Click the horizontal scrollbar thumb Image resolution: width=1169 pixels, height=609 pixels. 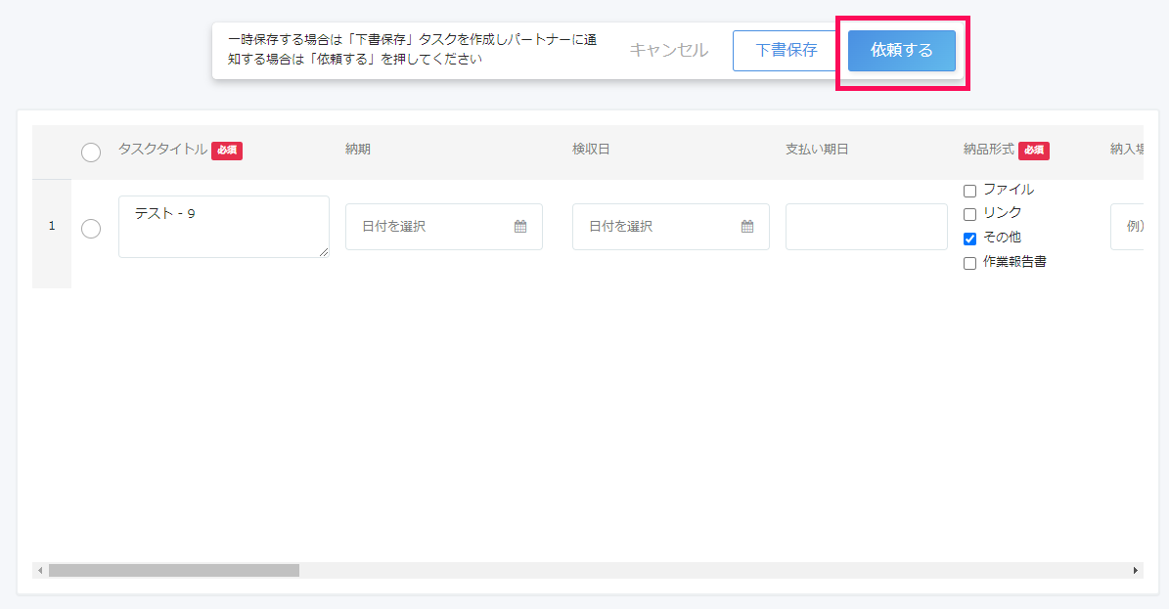174,570
